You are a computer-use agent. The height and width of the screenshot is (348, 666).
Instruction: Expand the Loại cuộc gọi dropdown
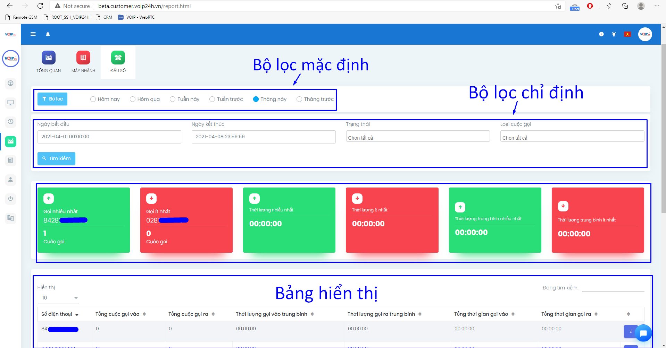click(572, 137)
